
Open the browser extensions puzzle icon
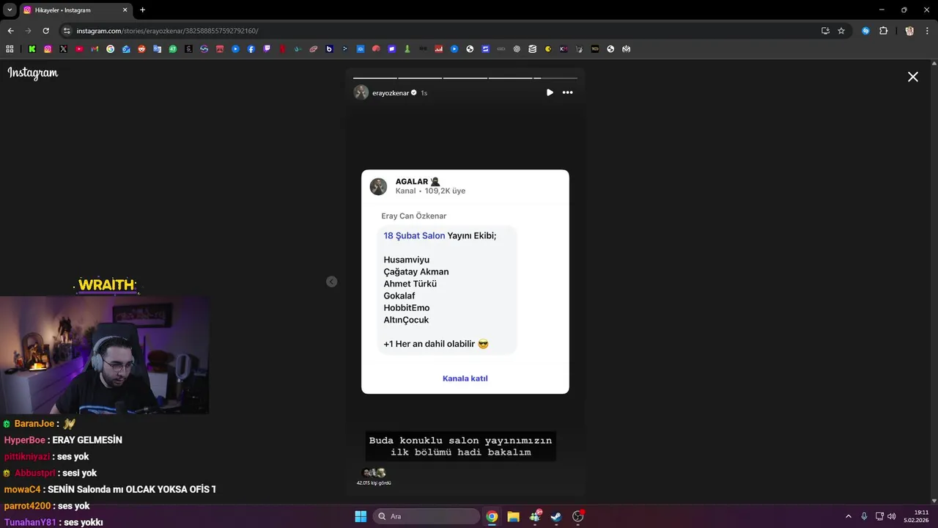click(883, 31)
